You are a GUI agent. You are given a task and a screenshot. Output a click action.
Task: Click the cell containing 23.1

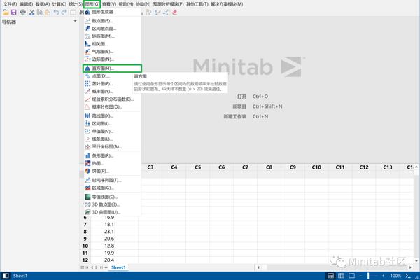pyautogui.click(x=103, y=232)
